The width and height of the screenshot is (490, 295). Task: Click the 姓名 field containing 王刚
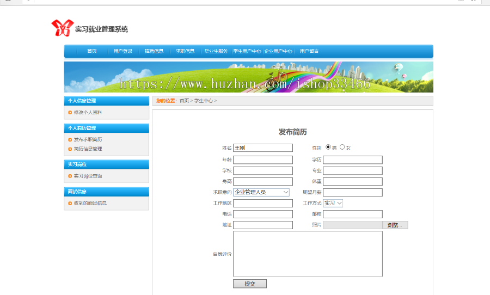(263, 148)
